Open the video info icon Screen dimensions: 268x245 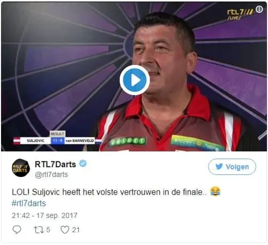[x=259, y=9]
